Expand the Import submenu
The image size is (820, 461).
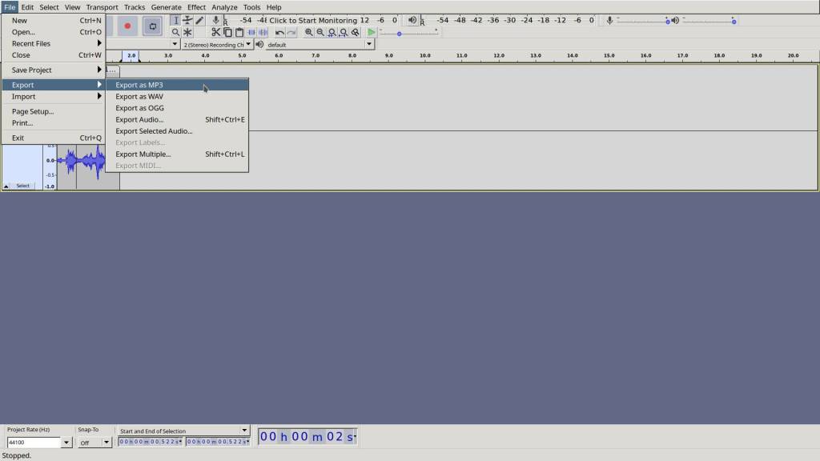pos(54,96)
